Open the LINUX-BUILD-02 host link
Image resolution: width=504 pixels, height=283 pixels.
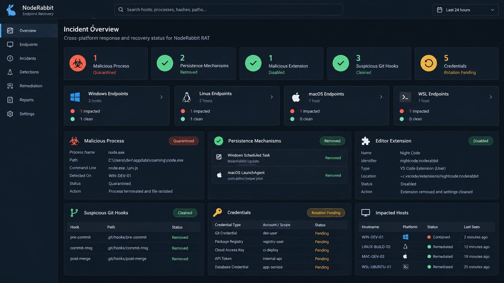(376, 247)
